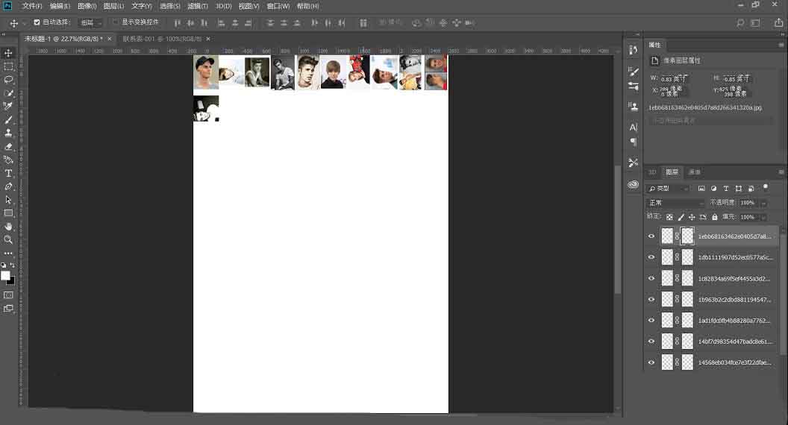Select the Pen tool
This screenshot has width=788, height=425.
tap(8, 186)
